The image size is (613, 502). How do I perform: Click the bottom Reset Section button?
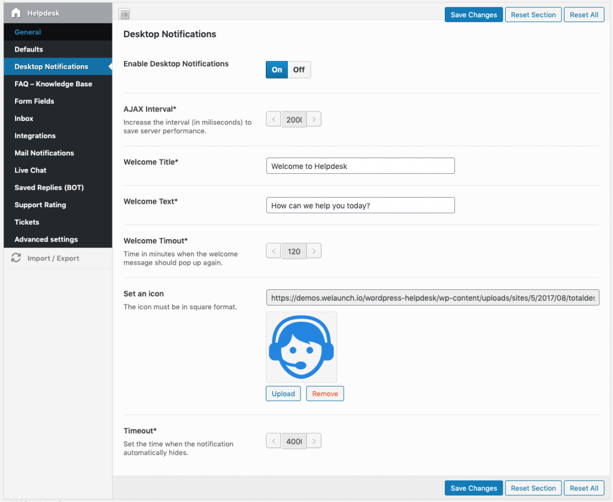533,488
